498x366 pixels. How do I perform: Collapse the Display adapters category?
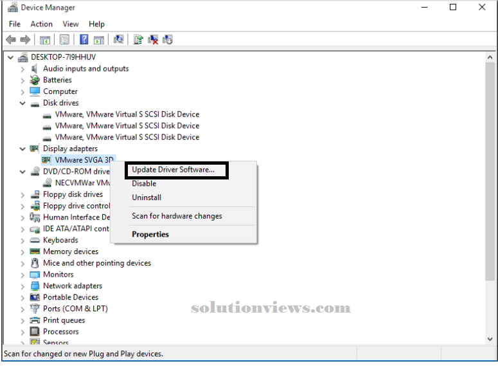pyautogui.click(x=22, y=149)
